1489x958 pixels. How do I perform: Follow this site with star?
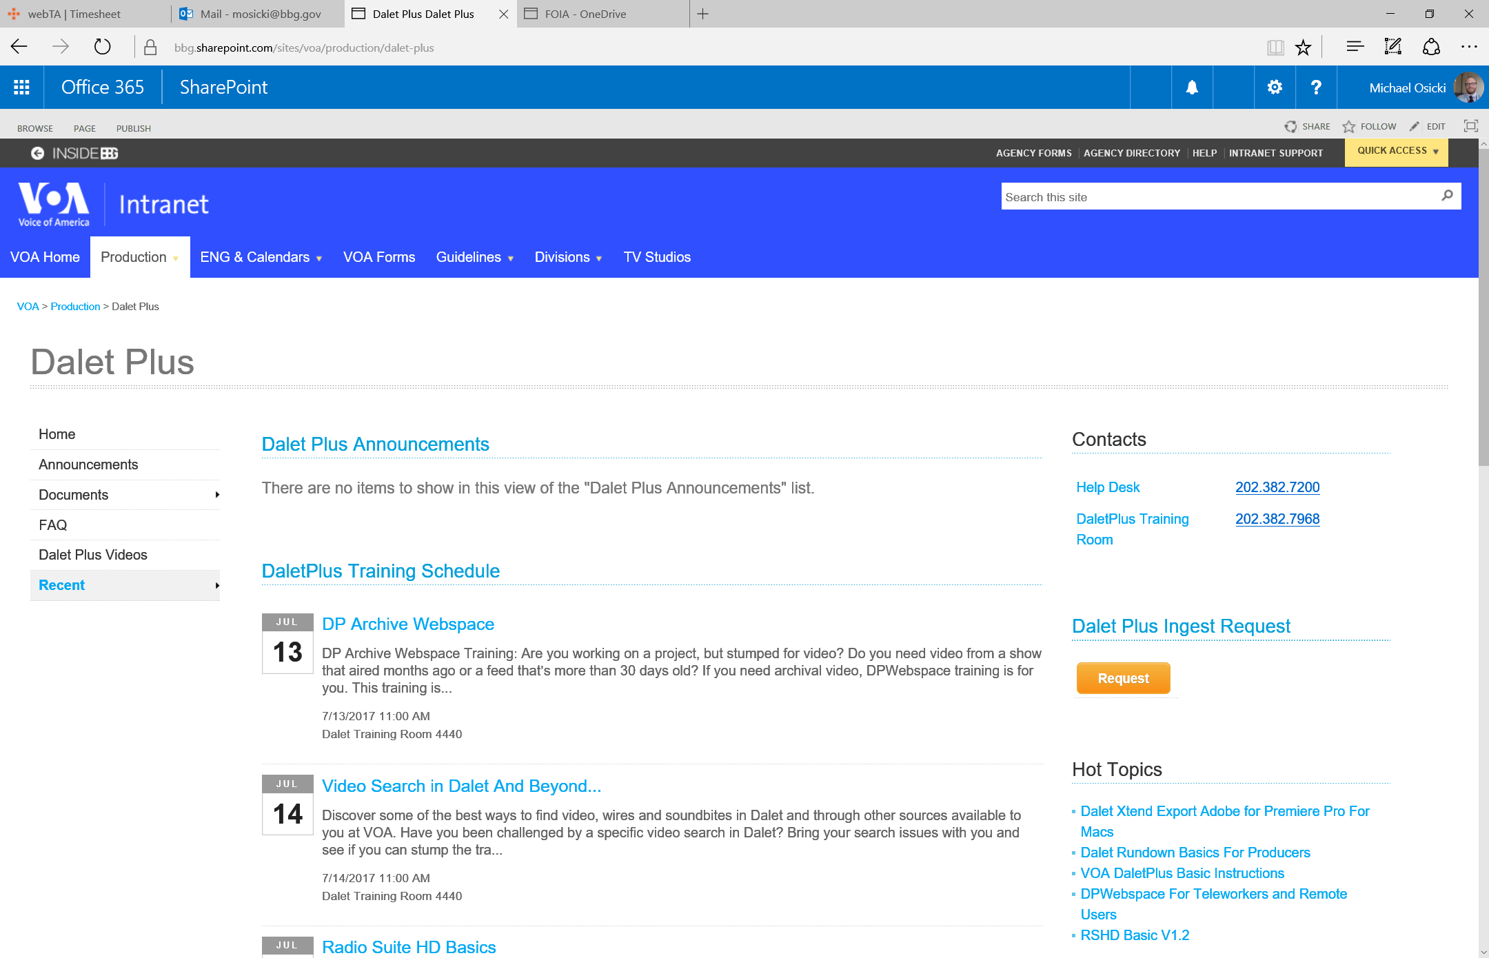(x=1369, y=127)
